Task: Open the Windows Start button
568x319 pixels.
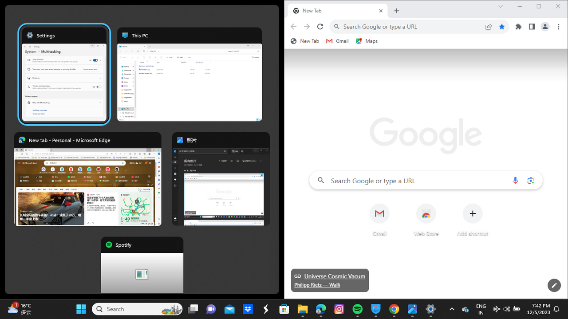Action: 81,309
